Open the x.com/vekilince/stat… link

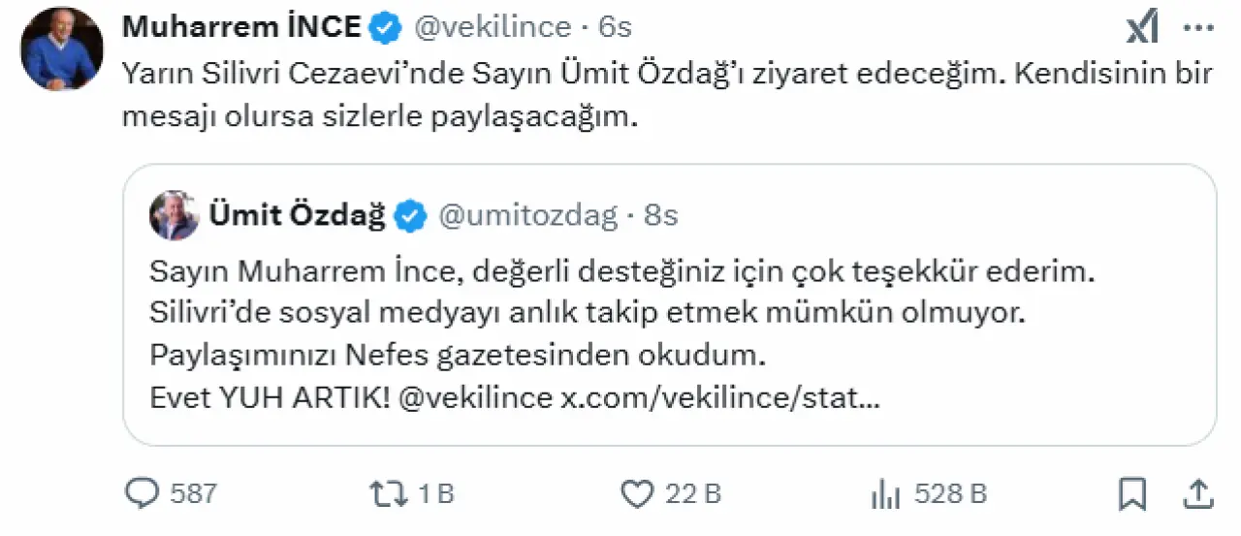(721, 398)
